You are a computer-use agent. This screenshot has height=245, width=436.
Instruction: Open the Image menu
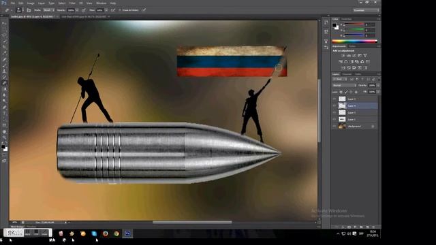[31, 3]
